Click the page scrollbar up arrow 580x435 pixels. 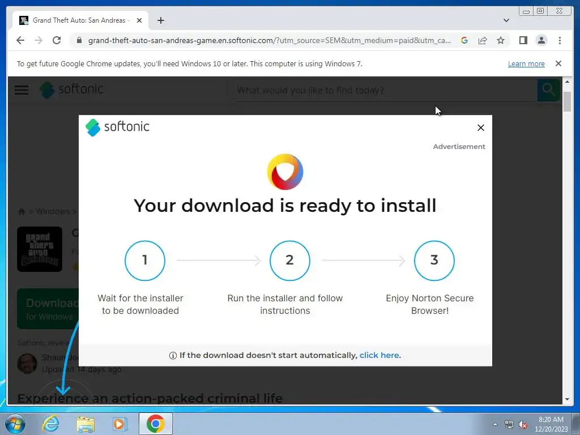(x=567, y=82)
